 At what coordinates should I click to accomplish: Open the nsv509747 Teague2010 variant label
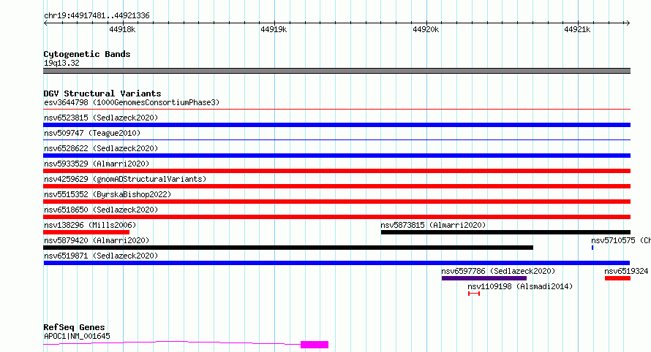[x=92, y=133]
